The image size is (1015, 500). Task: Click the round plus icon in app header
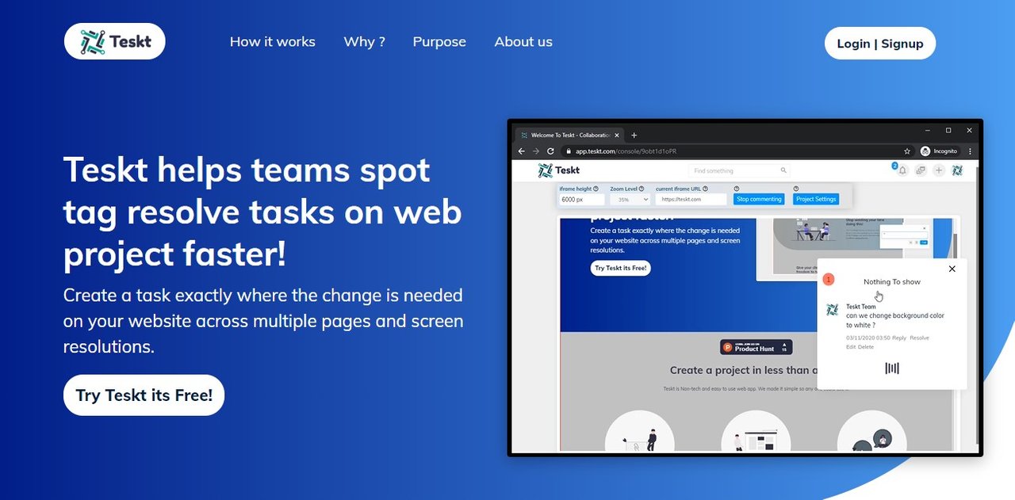click(939, 170)
